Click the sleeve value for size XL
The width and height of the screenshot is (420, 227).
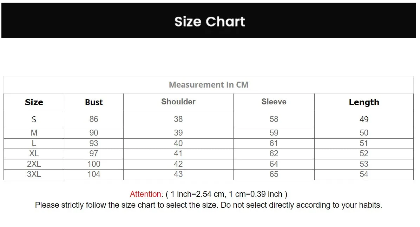(x=274, y=153)
